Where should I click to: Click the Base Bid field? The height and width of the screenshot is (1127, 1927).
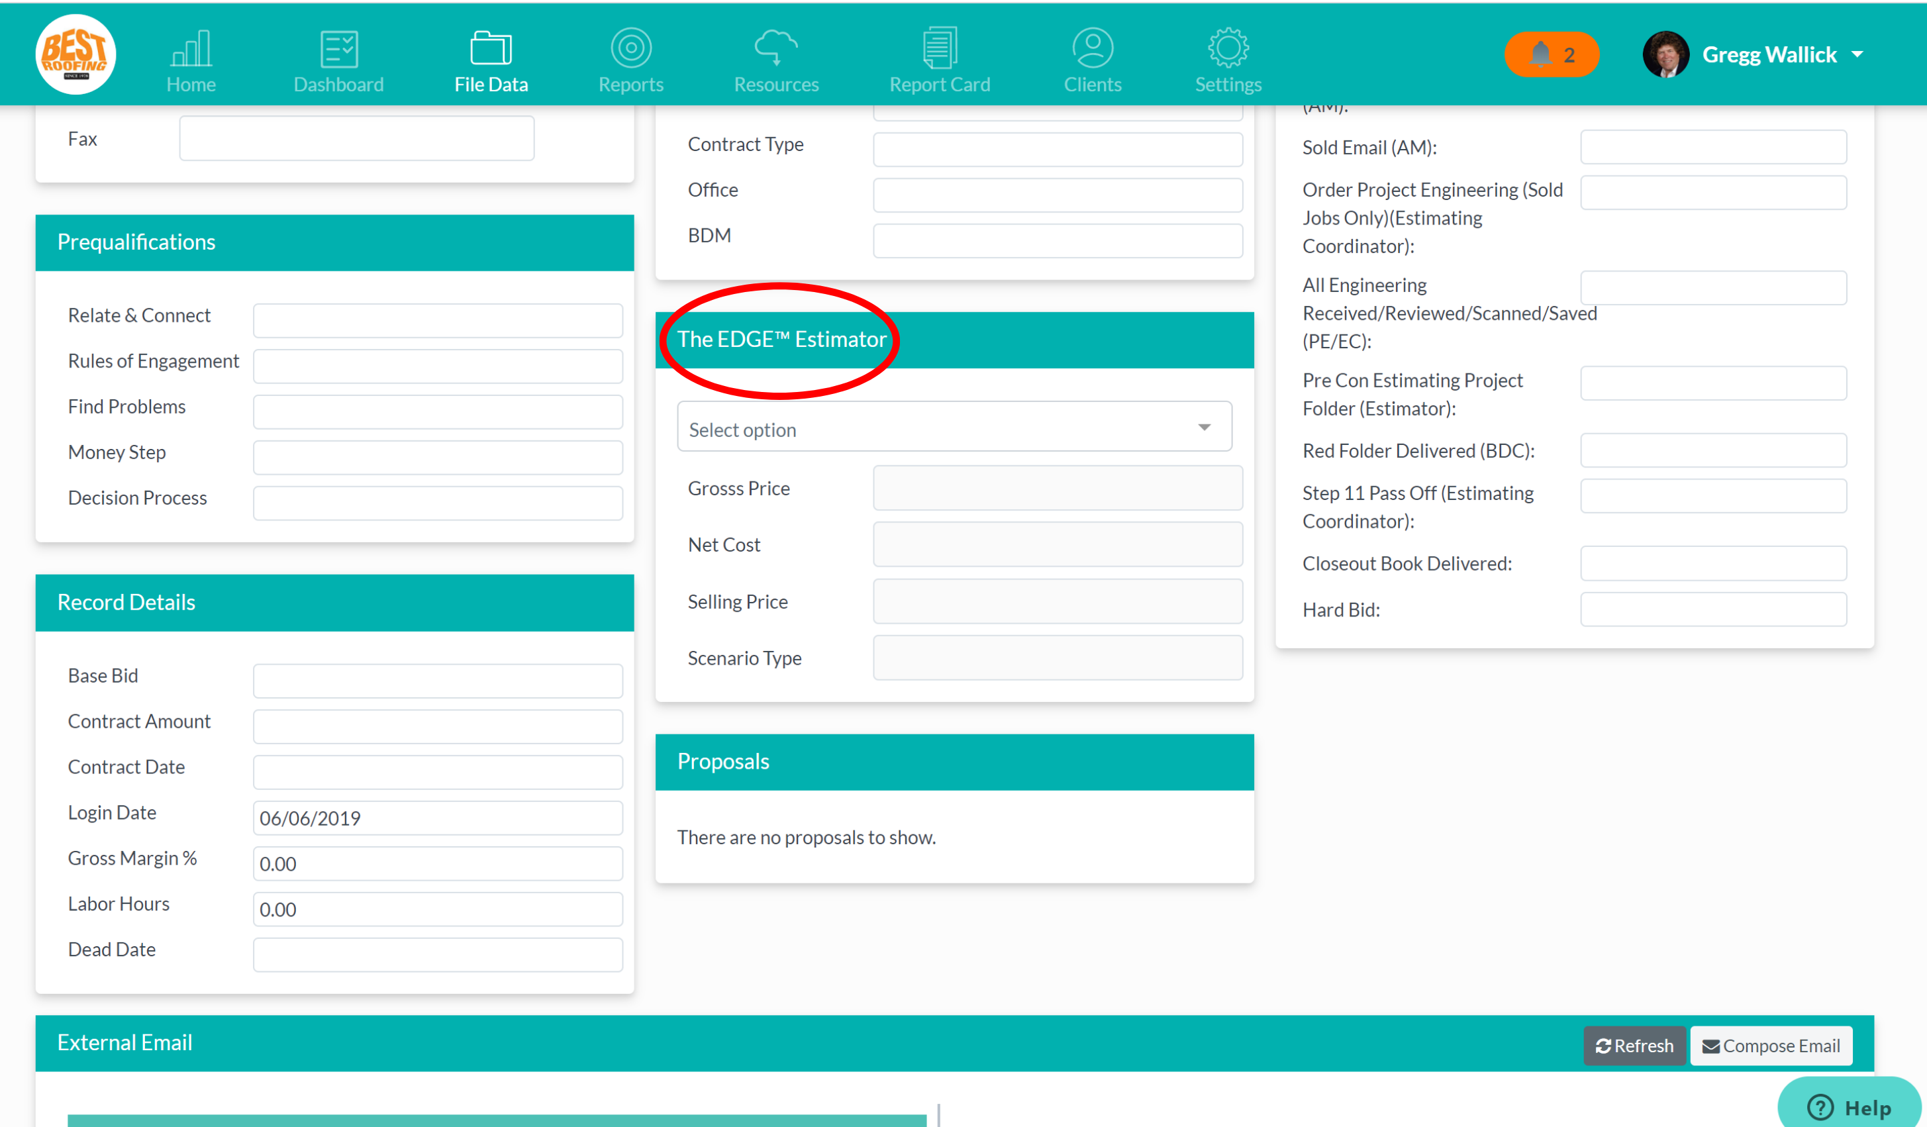[438, 681]
